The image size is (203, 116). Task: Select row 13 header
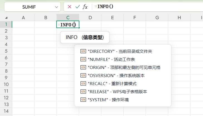(x=6, y=104)
